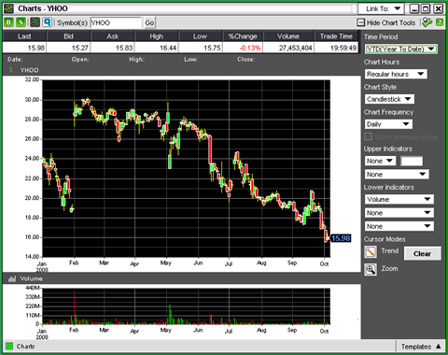Click the YHOO legend arrow icon
The height and width of the screenshot is (355, 448).
[x=12, y=70]
